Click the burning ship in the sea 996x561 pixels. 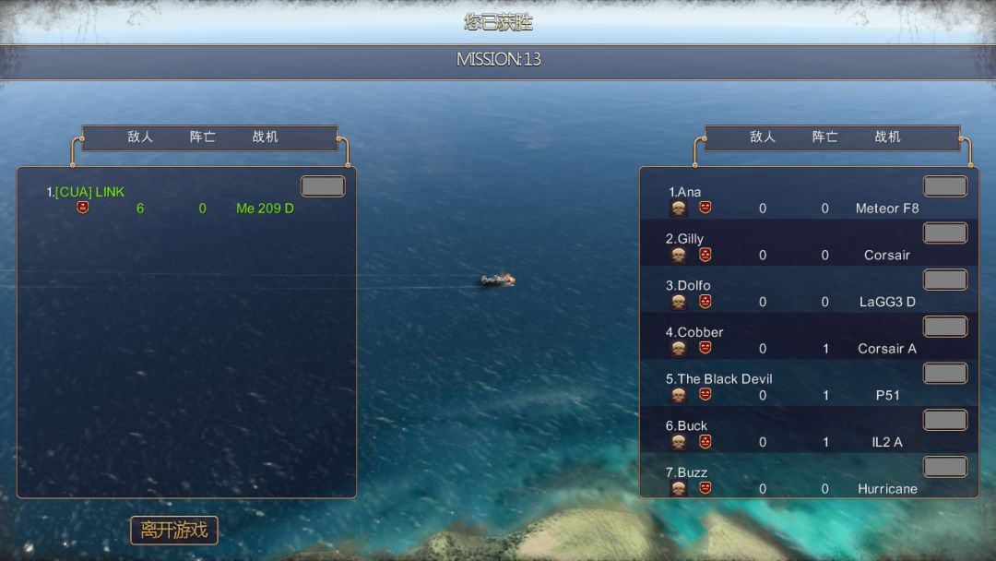pos(497,280)
